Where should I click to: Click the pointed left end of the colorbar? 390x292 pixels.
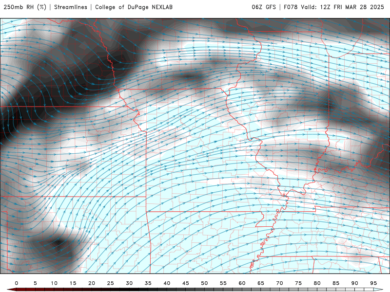coord(12,290)
